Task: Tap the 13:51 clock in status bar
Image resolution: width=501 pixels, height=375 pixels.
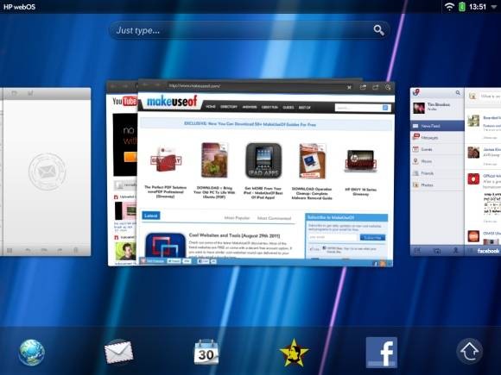Action: point(478,7)
